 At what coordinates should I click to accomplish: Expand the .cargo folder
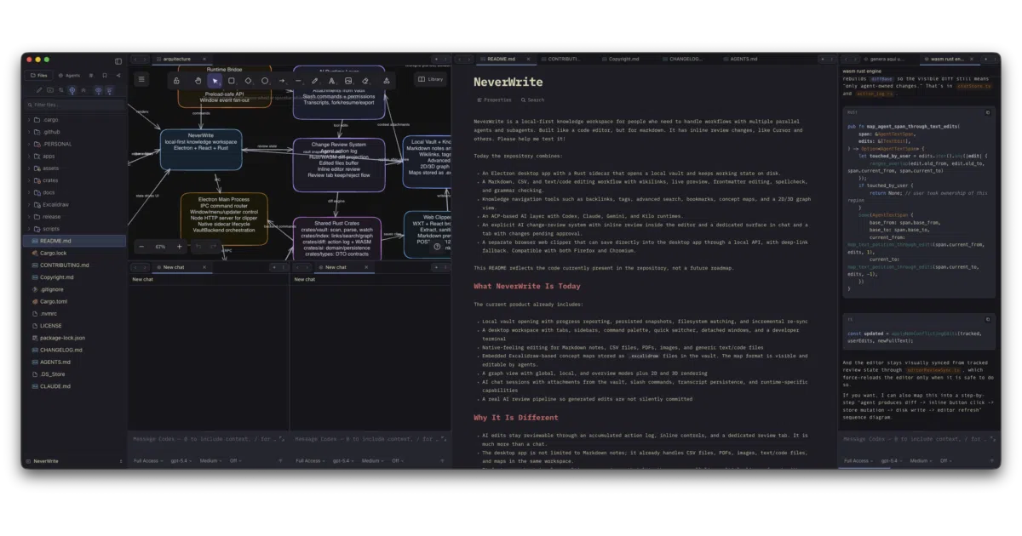[x=75, y=119]
